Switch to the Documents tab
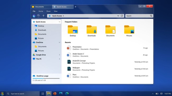Screen dimensions: 172x96 (41, 7)
